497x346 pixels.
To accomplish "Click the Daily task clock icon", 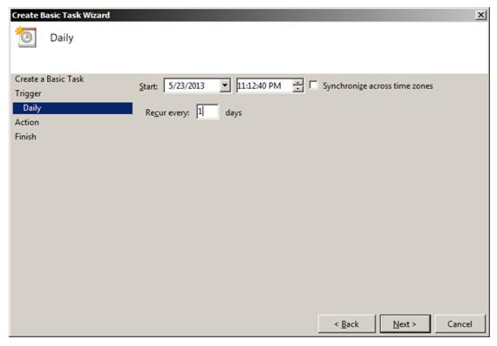I will [x=26, y=37].
